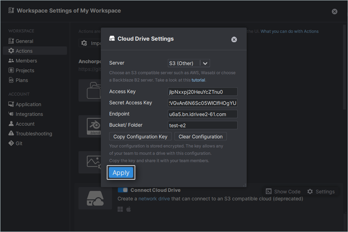The height and width of the screenshot is (232, 348).
Task: Open Troubleshooting settings
Action: 35,134
